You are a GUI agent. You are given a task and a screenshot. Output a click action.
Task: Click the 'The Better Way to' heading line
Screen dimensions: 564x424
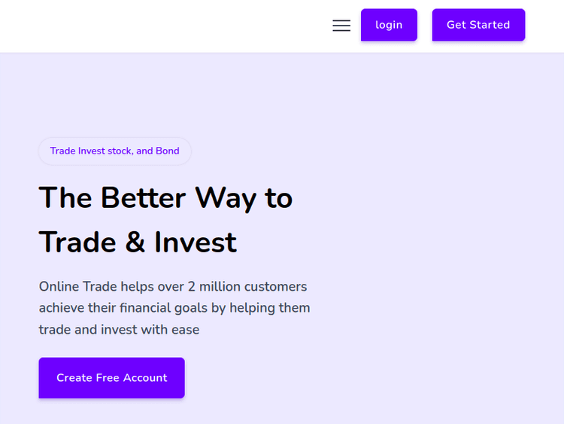pyautogui.click(x=165, y=197)
